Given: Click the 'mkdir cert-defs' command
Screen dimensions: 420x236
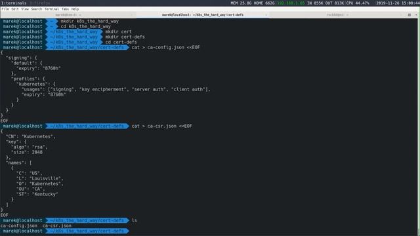Looking at the screenshot, I should pyautogui.click(x=125, y=37).
